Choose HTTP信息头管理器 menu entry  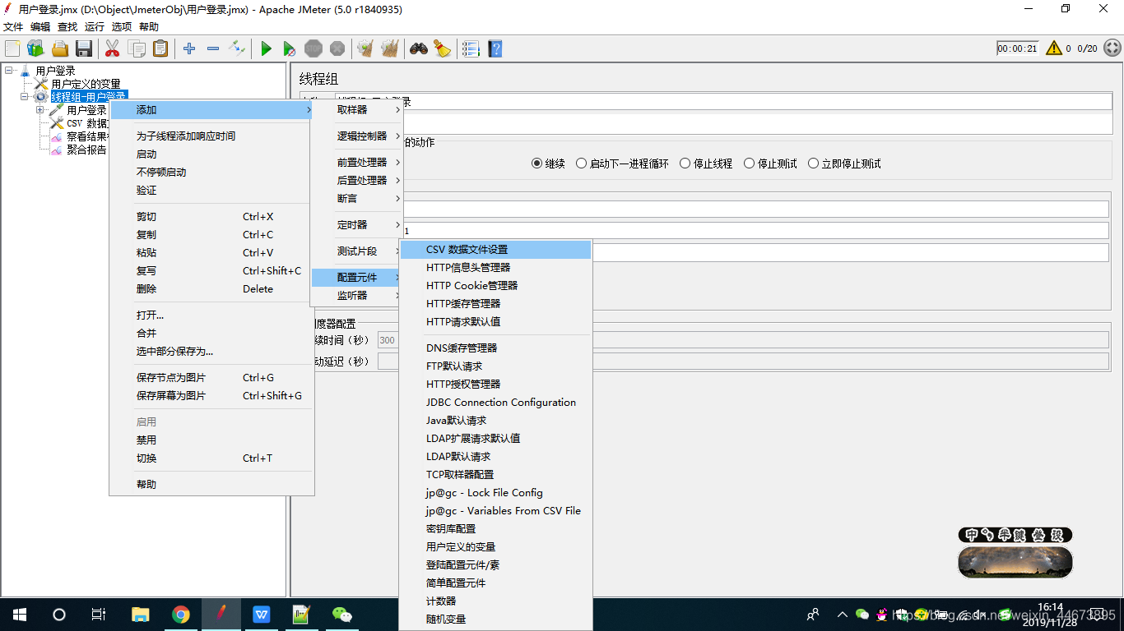point(495,267)
